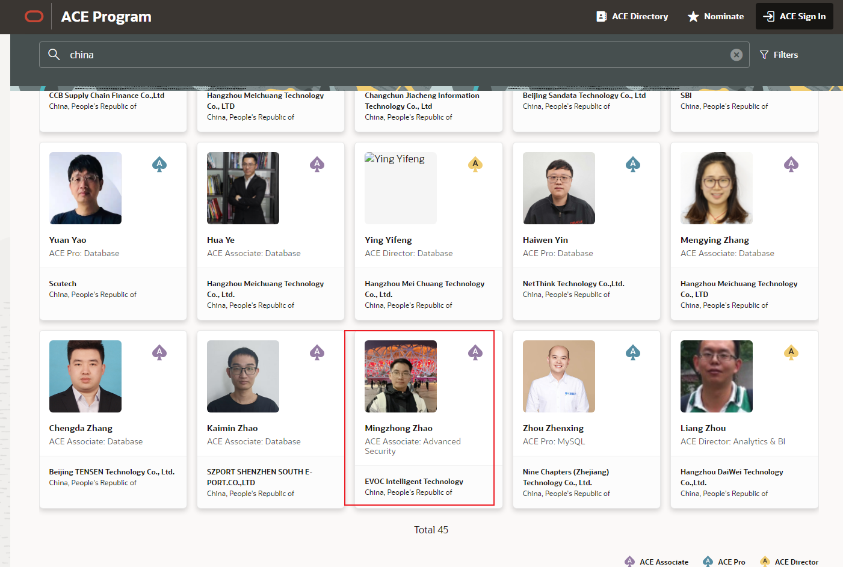Viewport: 843px width, 567px height.
Task: Open the ACE Directory link
Action: click(x=632, y=17)
